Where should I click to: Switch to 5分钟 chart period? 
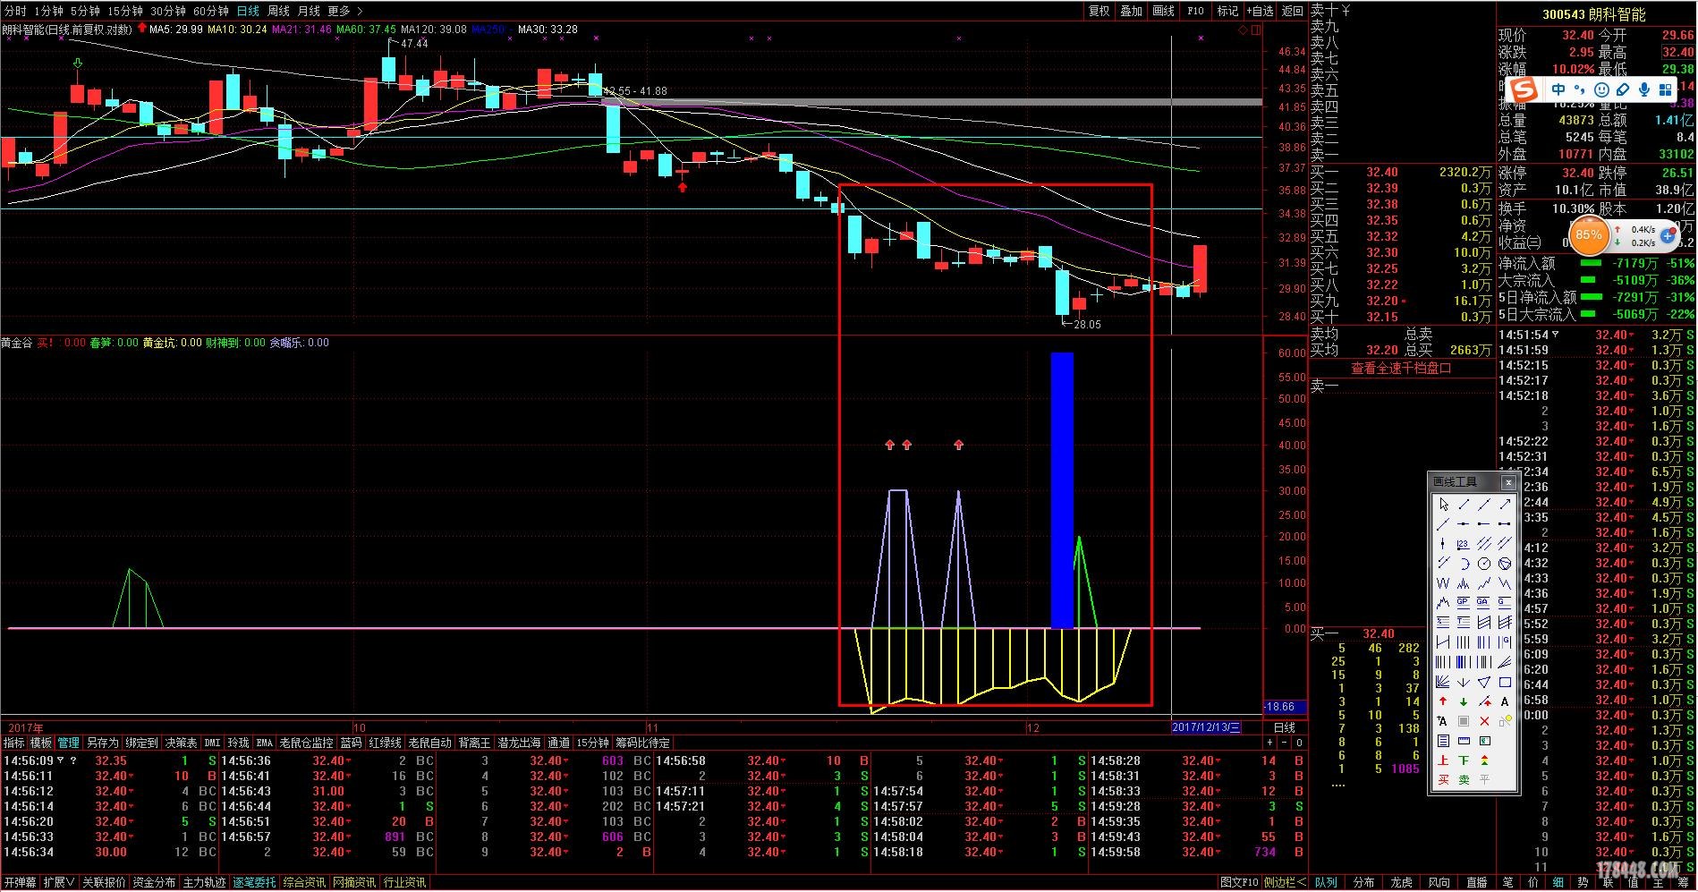pos(85,11)
